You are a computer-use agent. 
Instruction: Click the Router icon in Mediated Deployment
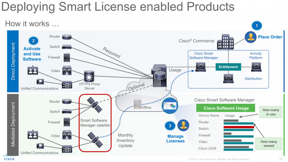click(67, 102)
